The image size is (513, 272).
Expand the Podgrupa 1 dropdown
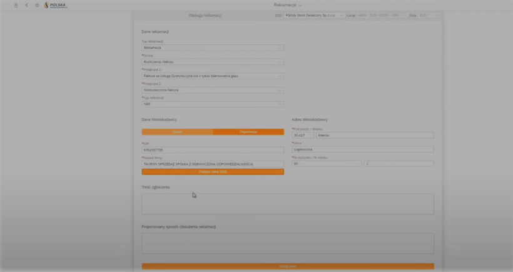click(213, 76)
